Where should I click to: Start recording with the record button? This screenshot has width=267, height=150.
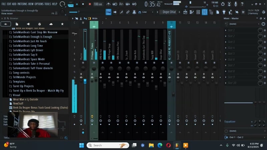(90, 4)
